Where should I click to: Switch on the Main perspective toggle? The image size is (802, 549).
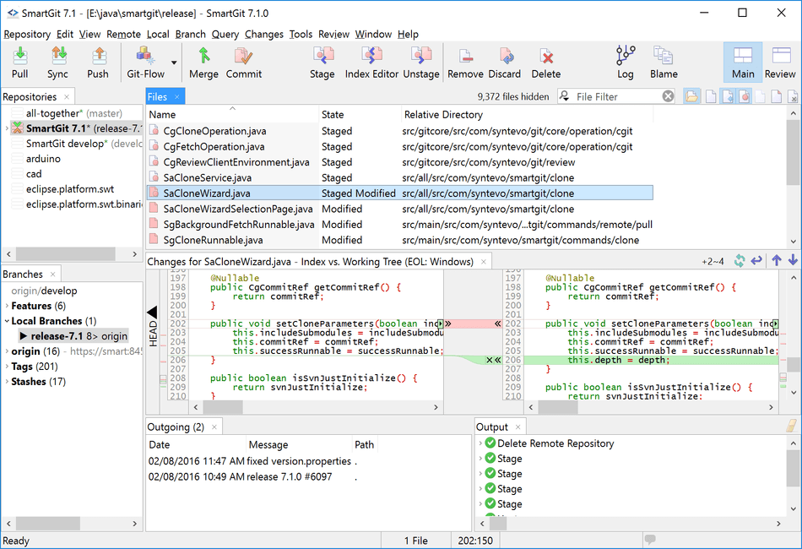click(742, 63)
